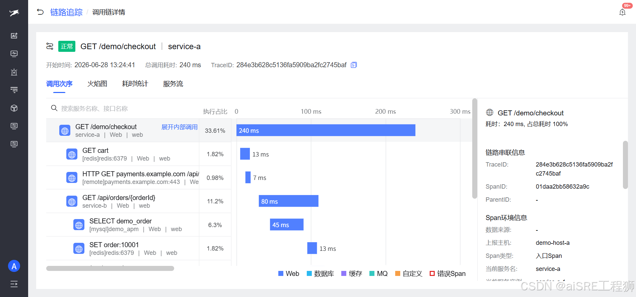Click the user avatar labeled A
The height and width of the screenshot is (297, 636).
[14, 266]
